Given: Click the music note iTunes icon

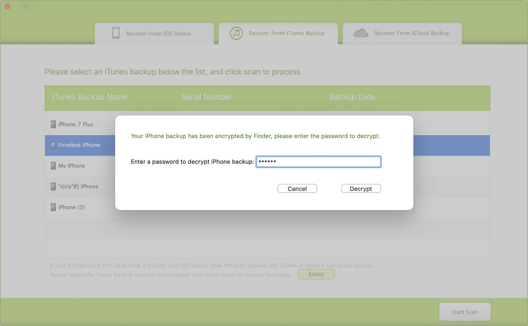Looking at the screenshot, I should point(236,33).
